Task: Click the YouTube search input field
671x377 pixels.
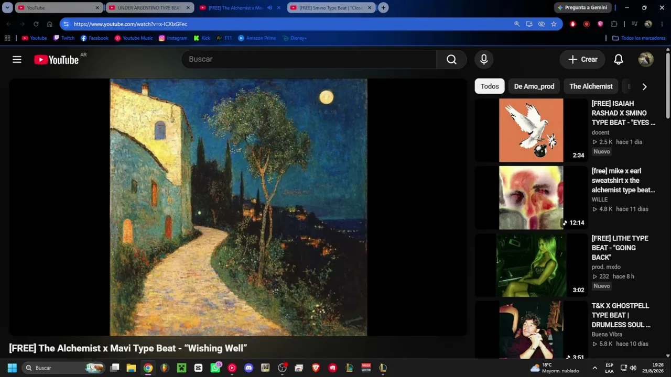Action: pos(309,60)
